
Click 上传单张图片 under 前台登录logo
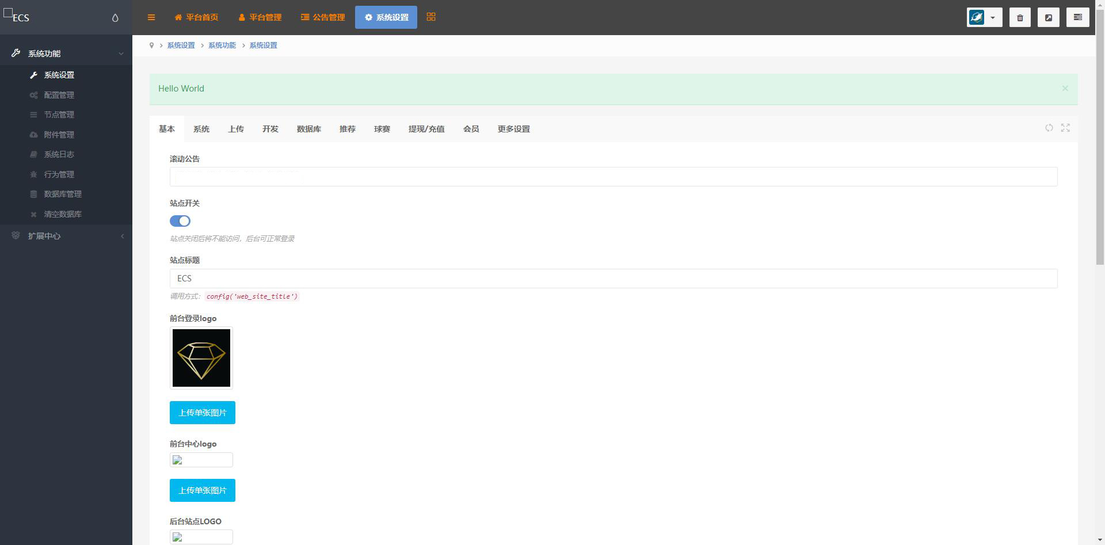click(x=203, y=413)
